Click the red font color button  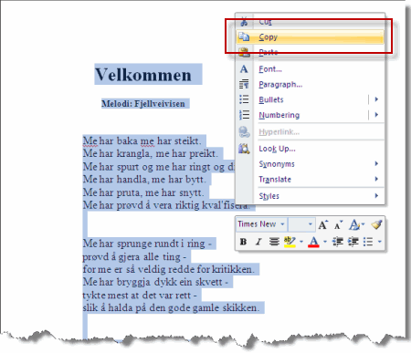(x=313, y=242)
